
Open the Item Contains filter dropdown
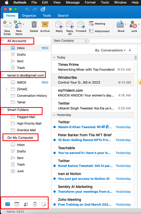tap(70, 41)
